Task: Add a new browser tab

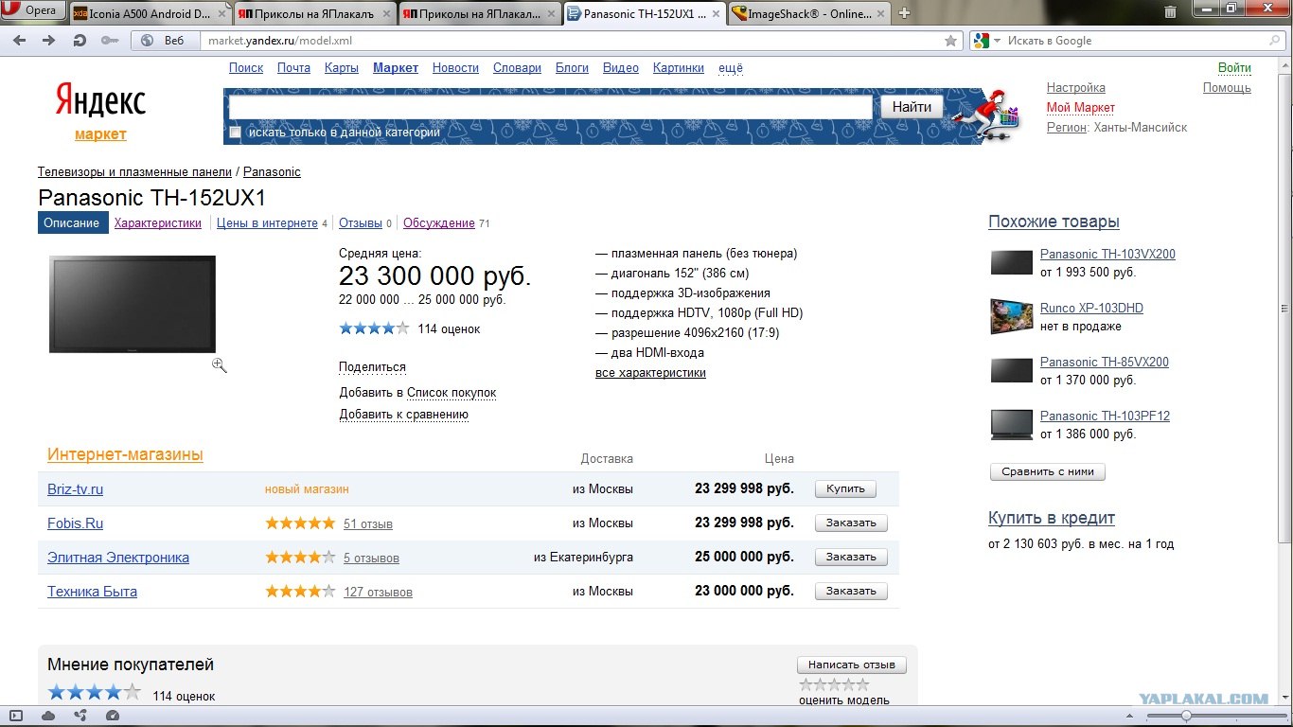Action: 904,13
